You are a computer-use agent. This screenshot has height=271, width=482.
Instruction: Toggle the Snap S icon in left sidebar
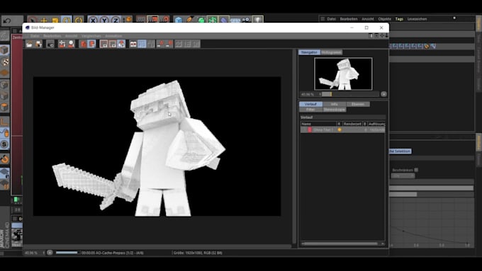(5, 144)
